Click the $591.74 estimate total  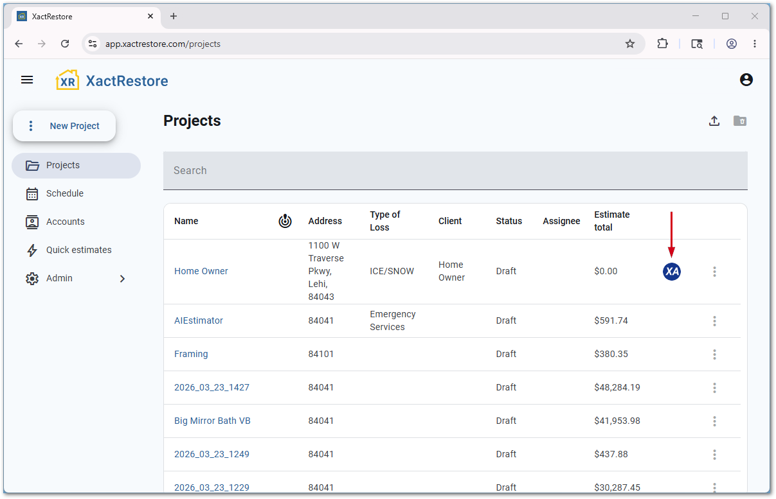pos(611,320)
